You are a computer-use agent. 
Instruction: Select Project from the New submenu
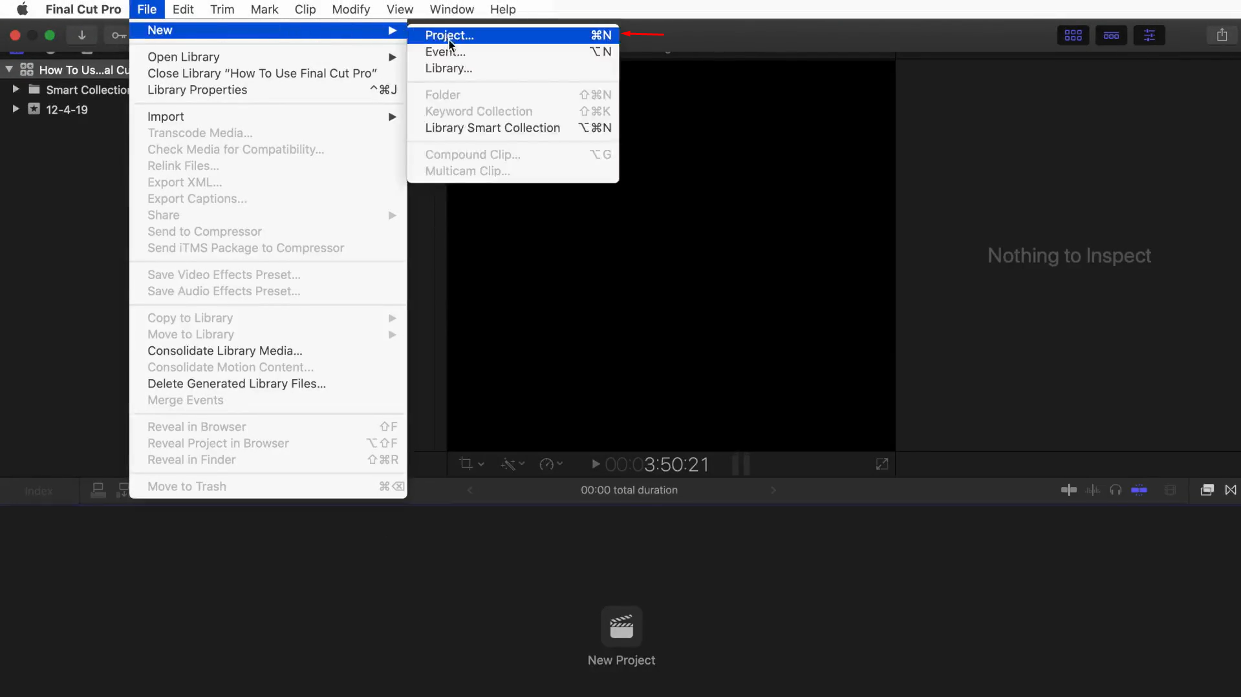point(448,36)
